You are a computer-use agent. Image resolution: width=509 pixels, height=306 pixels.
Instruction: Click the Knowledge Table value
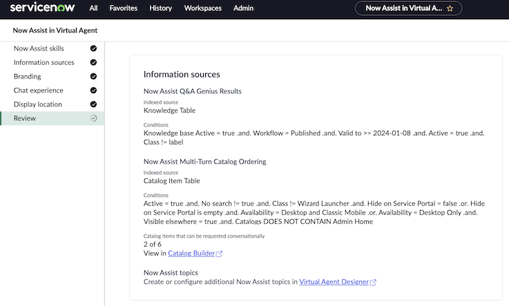pos(169,111)
